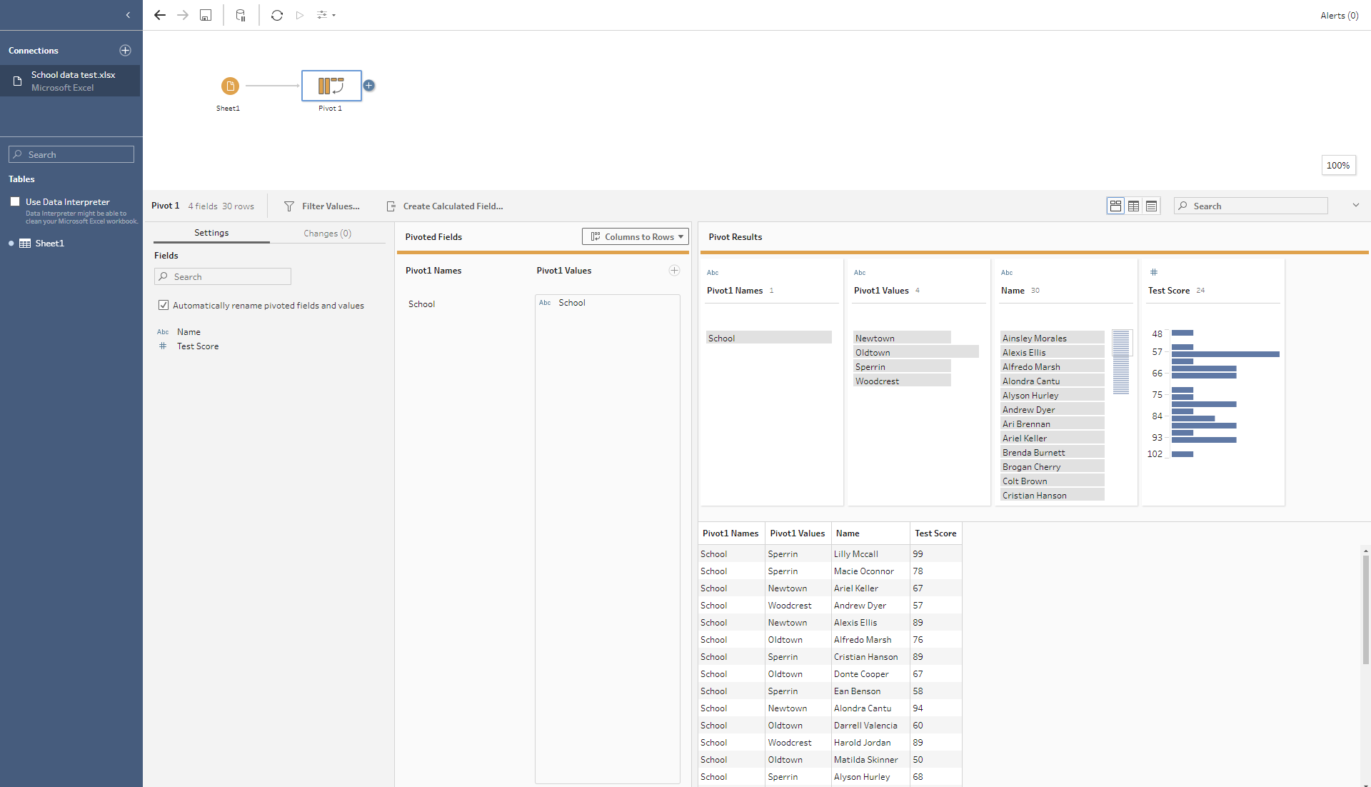
Task: Click the Name card scroll minimap
Action: [1121, 362]
